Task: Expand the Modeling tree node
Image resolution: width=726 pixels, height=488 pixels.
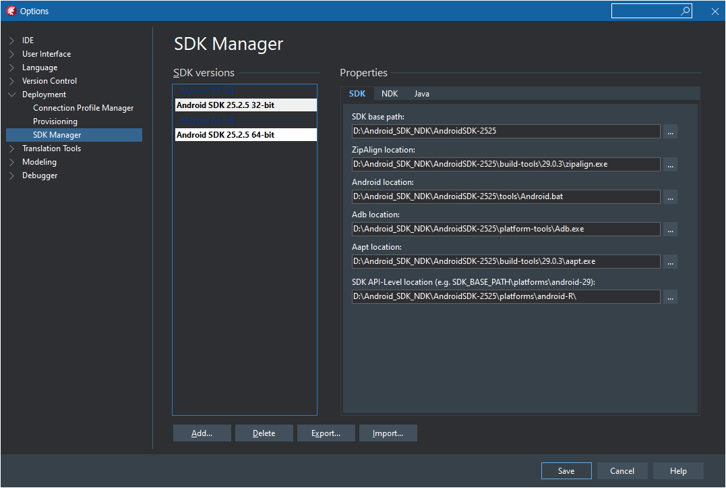Action: [x=12, y=162]
